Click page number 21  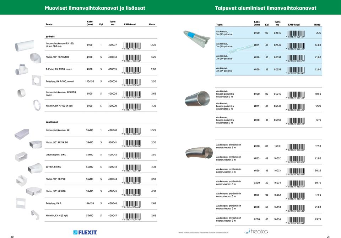click(x=328, y=237)
